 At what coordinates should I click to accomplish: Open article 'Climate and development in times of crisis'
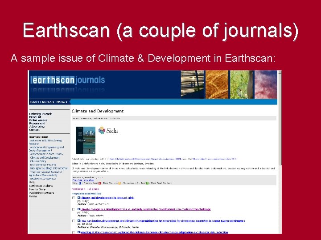click(x=107, y=198)
